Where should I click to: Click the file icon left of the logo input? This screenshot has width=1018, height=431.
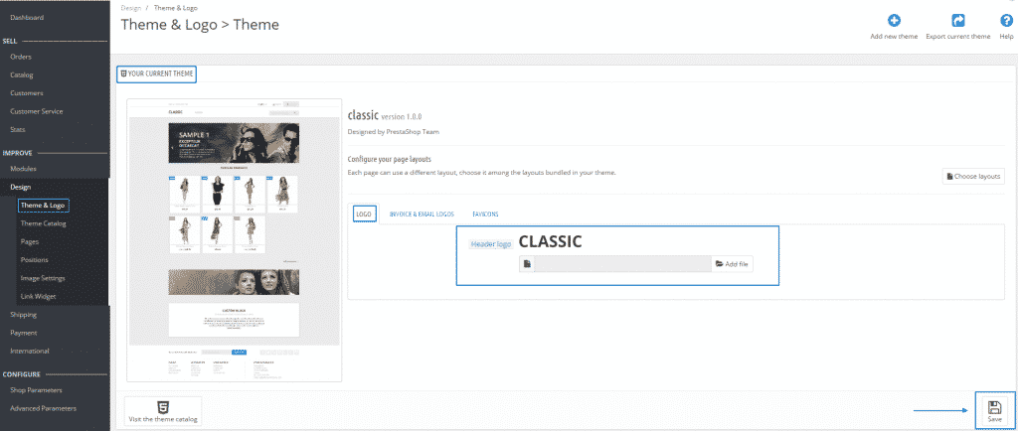click(x=527, y=264)
